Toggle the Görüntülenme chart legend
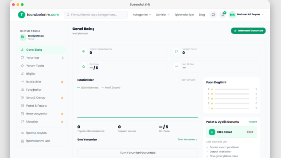281x158 pixels. coord(88,88)
